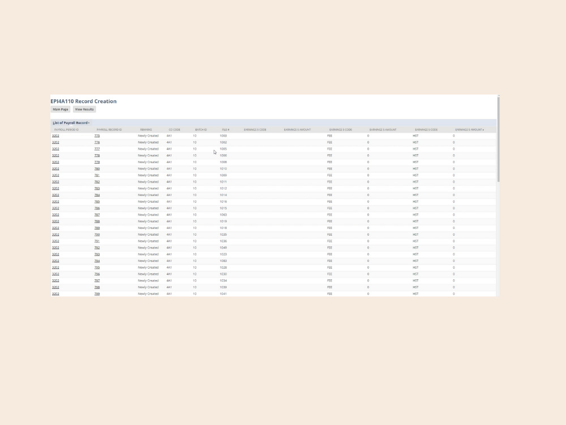Screen dimensions: 566x425
Task: Open payroll record 795 link
Action: coord(97,267)
